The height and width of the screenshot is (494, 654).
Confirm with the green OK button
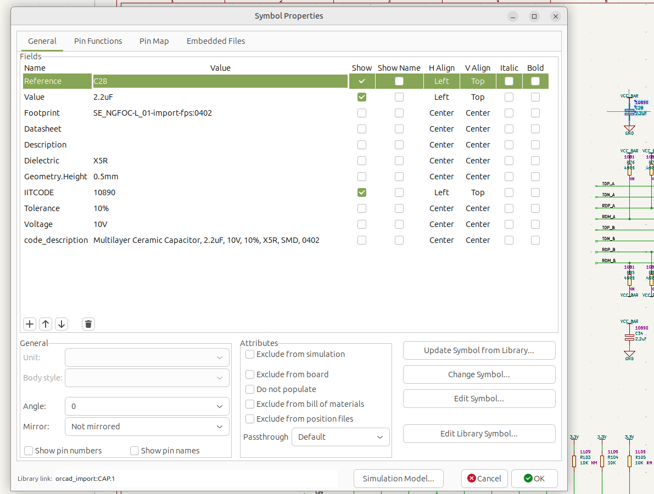pyautogui.click(x=534, y=479)
